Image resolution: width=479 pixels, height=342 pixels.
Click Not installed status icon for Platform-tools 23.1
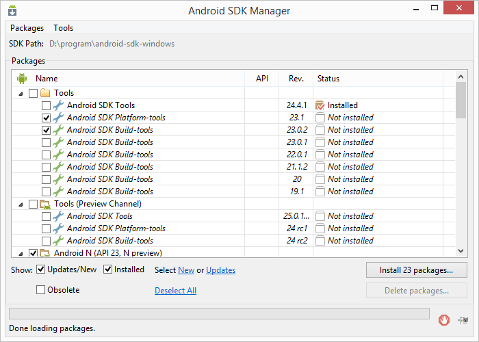[x=320, y=118]
